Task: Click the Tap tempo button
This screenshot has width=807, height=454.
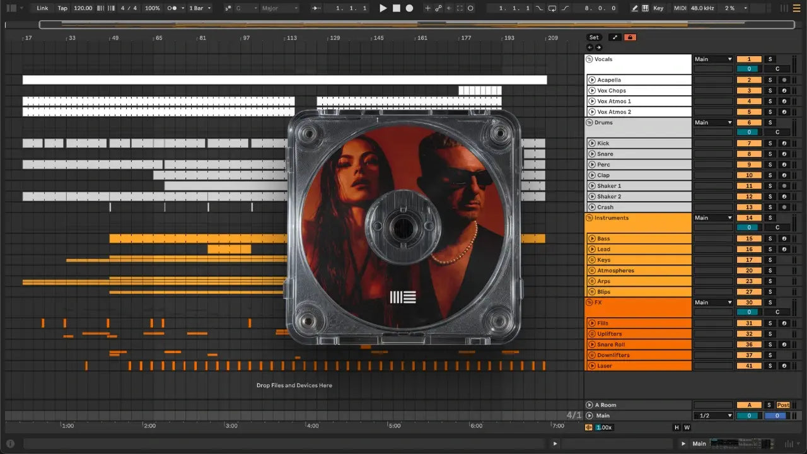Action: (x=62, y=8)
